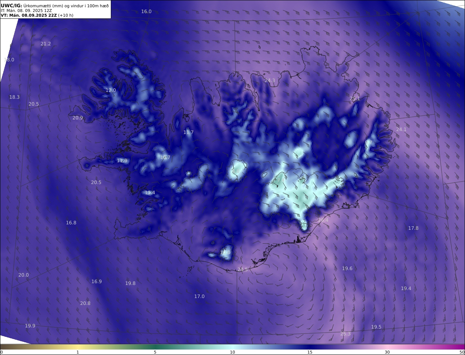Screen dimensions: 465x355
Task: Click the 16.8 value label
Action: 71,223
